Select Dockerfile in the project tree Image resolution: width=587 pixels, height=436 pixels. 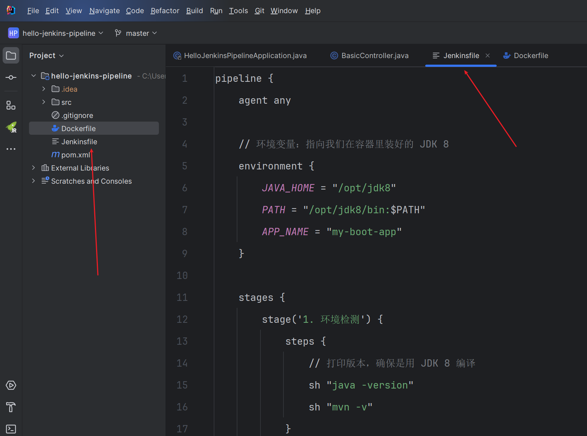[94, 129]
